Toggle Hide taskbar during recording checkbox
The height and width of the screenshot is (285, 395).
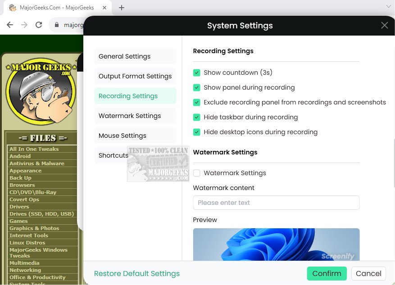(x=196, y=118)
